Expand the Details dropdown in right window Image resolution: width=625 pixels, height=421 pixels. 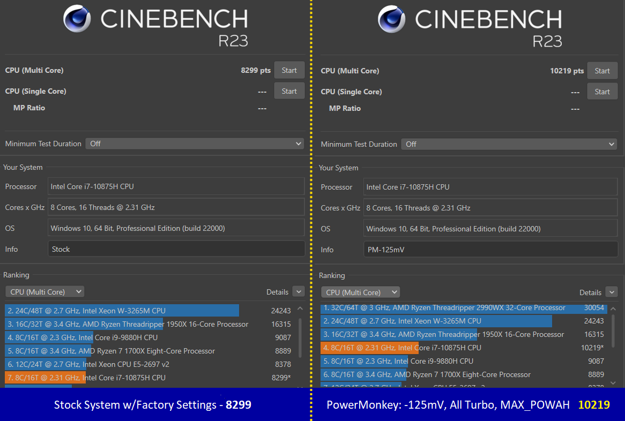click(611, 292)
